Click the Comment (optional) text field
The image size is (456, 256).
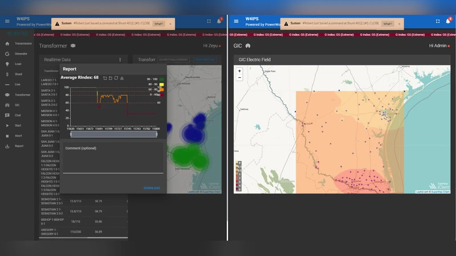(113, 160)
